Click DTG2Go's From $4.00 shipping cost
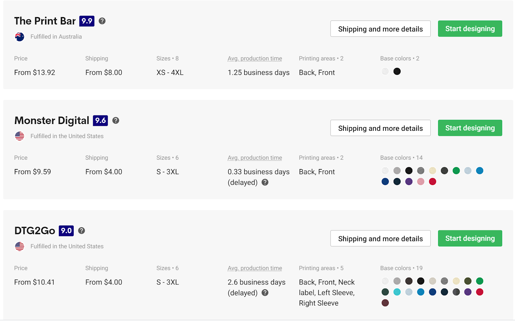 click(x=104, y=282)
